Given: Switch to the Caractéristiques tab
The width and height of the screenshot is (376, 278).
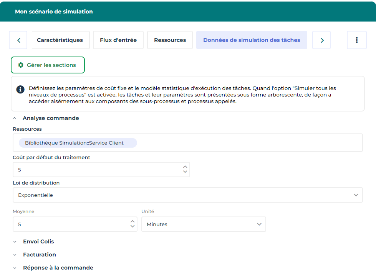Looking at the screenshot, I should pos(60,40).
